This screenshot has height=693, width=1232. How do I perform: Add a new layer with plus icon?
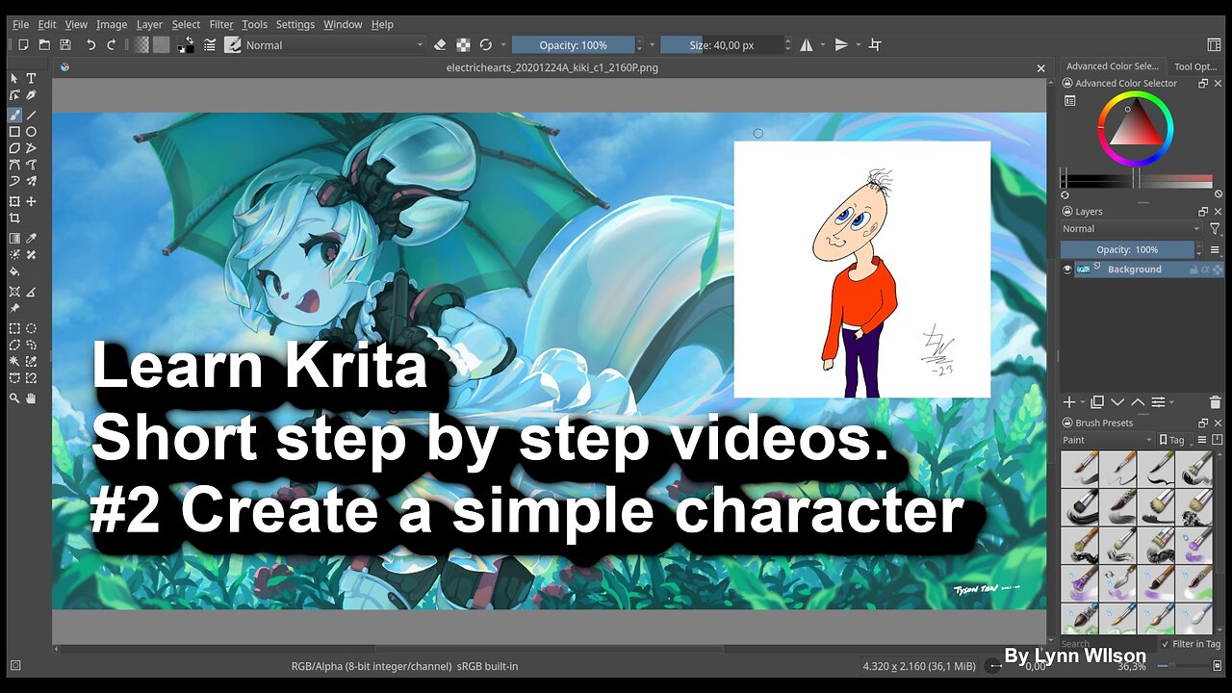click(x=1069, y=402)
